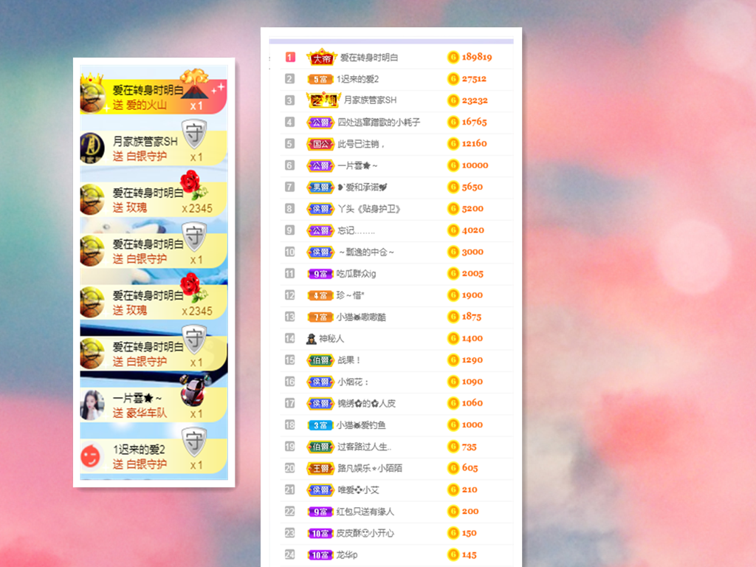Click the 公爵 badge beside 四处逃窜蹭歌的小耗子
Image resolution: width=756 pixels, height=567 pixels.
tap(320, 123)
